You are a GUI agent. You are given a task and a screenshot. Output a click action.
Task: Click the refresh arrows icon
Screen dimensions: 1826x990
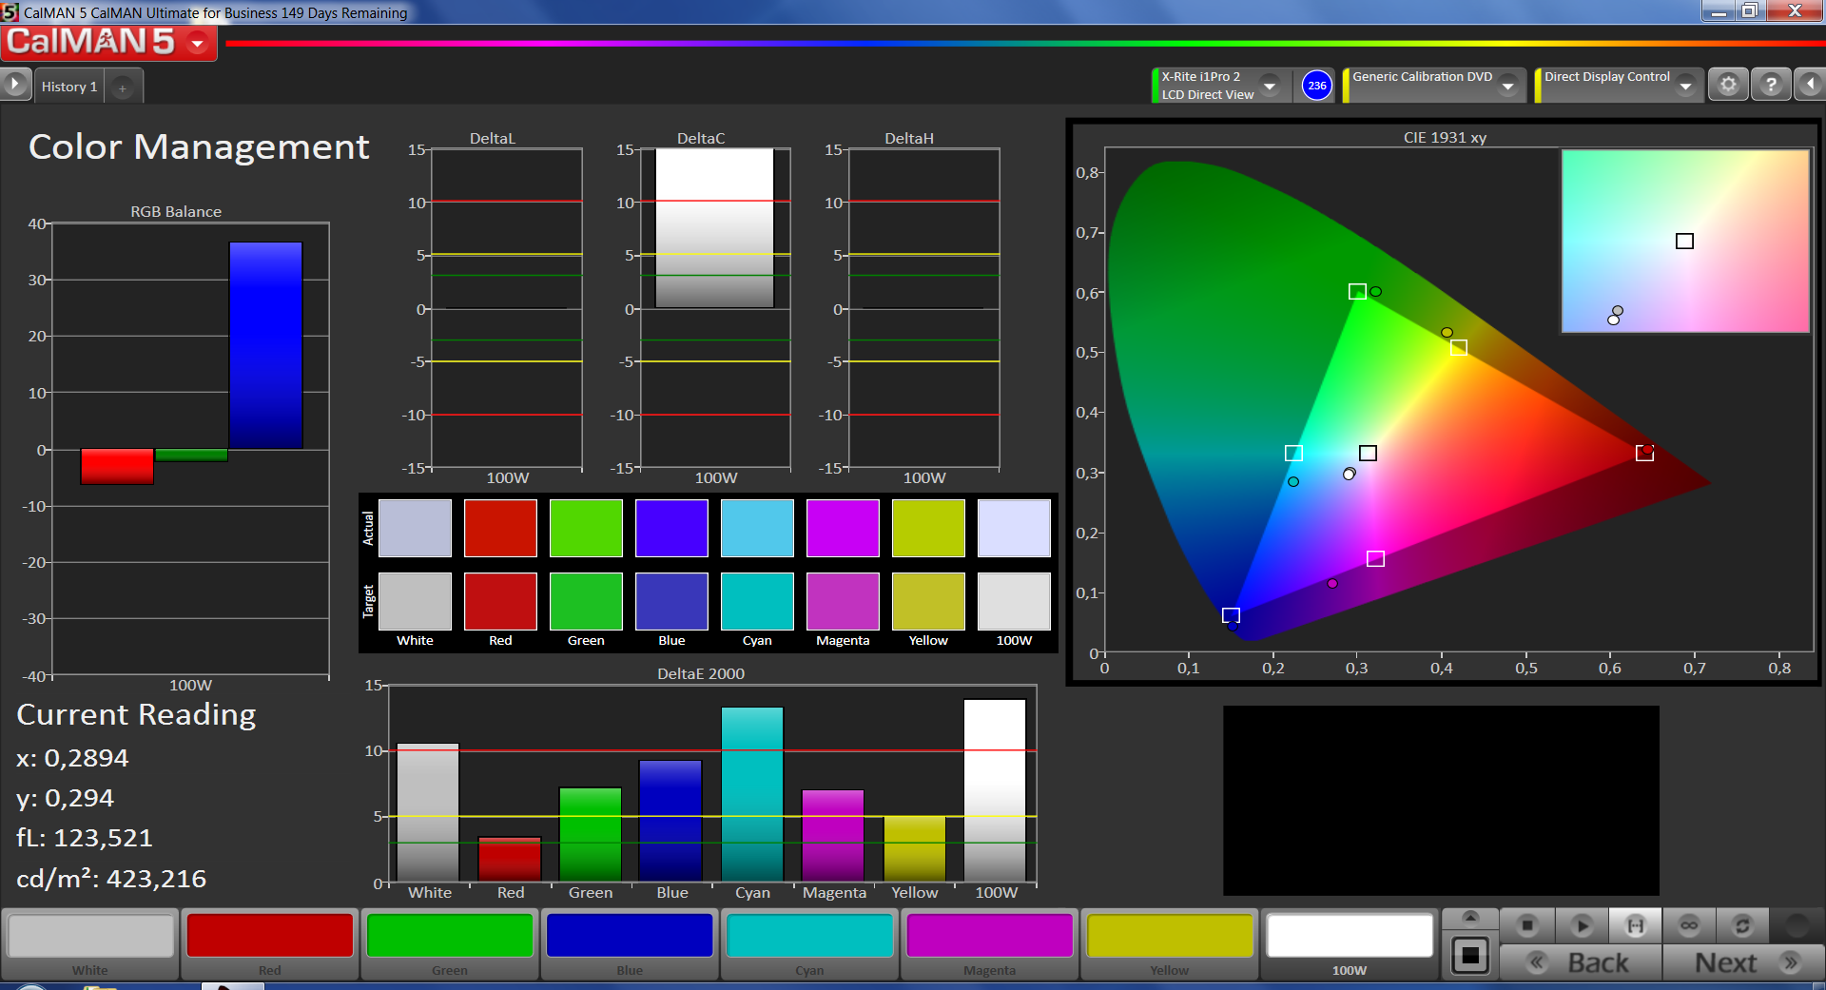click(x=1742, y=925)
